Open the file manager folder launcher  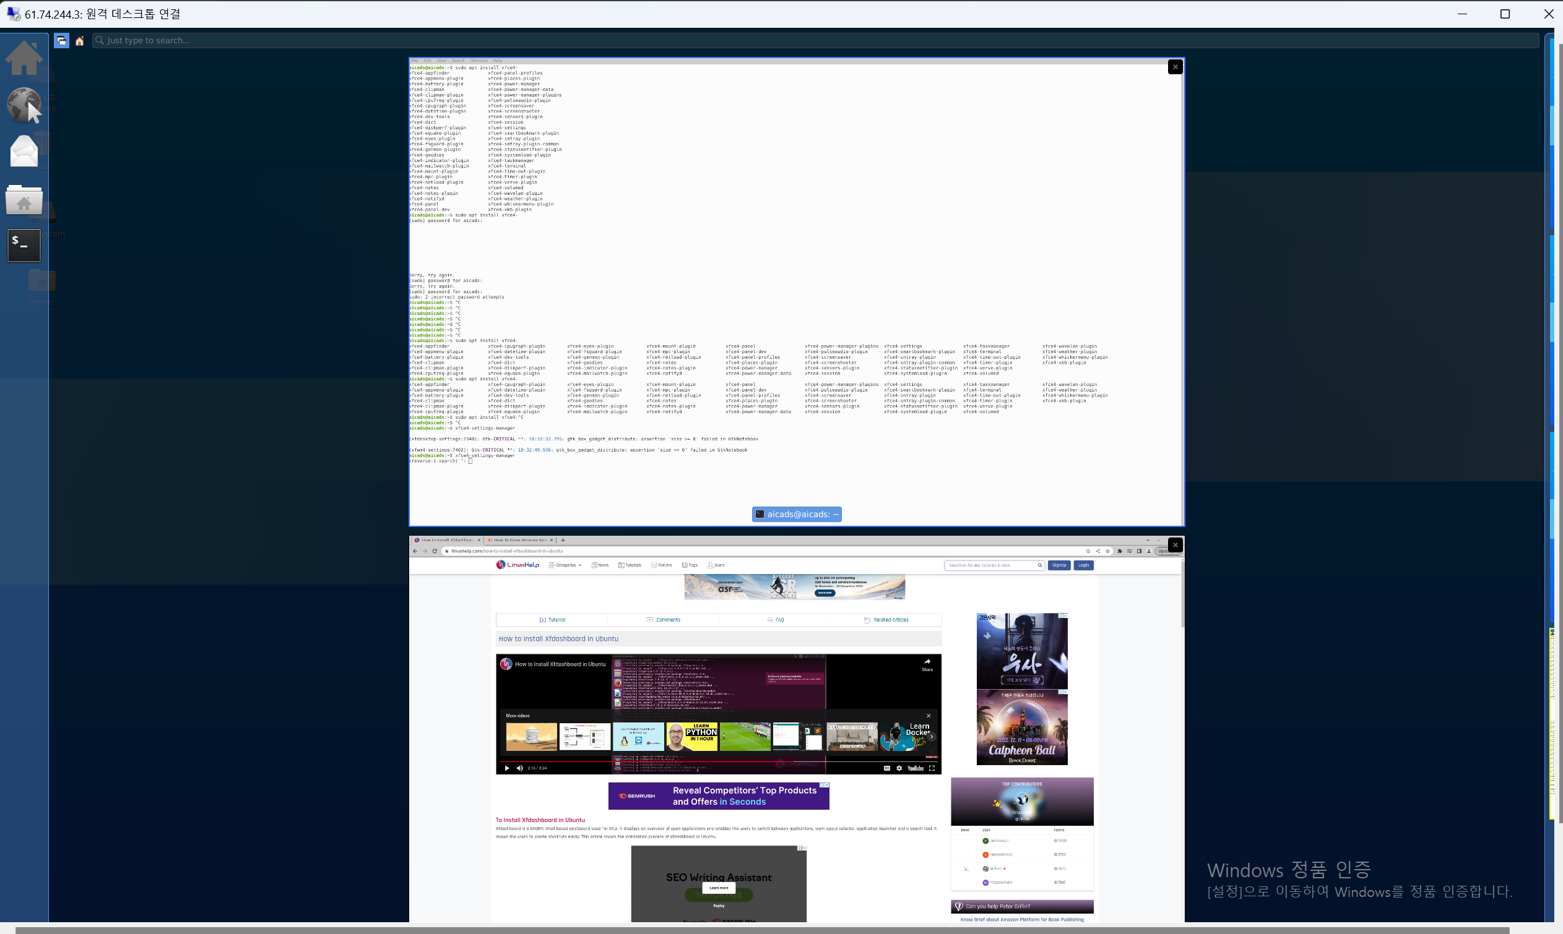24,200
